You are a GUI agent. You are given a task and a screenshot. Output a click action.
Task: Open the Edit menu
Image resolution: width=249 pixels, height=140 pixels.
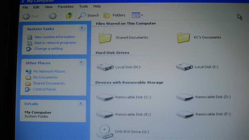(x=36, y=7)
